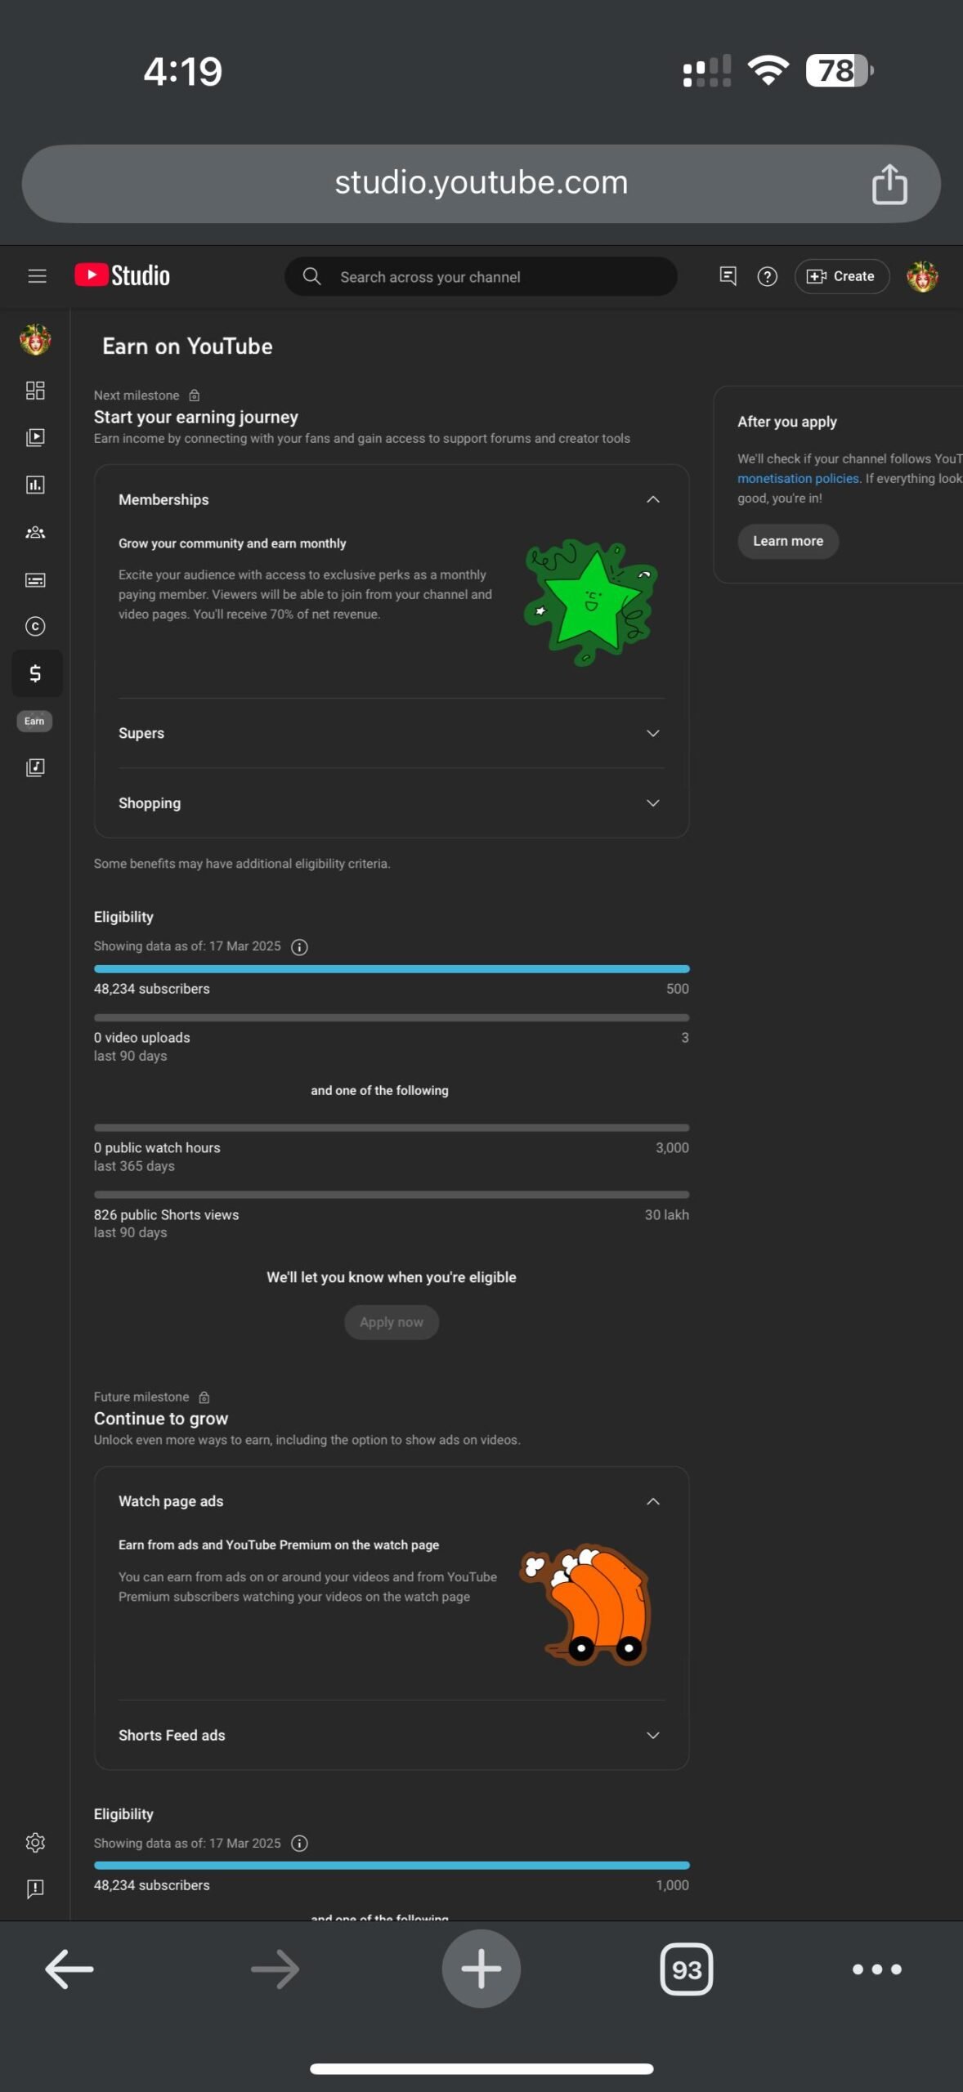The image size is (963, 2092).
Task: Click the Send feedback icon
Action: pyautogui.click(x=35, y=1889)
